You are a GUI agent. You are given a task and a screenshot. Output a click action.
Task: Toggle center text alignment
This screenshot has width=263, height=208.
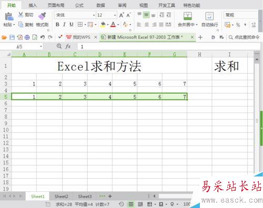pyautogui.click(x=147, y=25)
